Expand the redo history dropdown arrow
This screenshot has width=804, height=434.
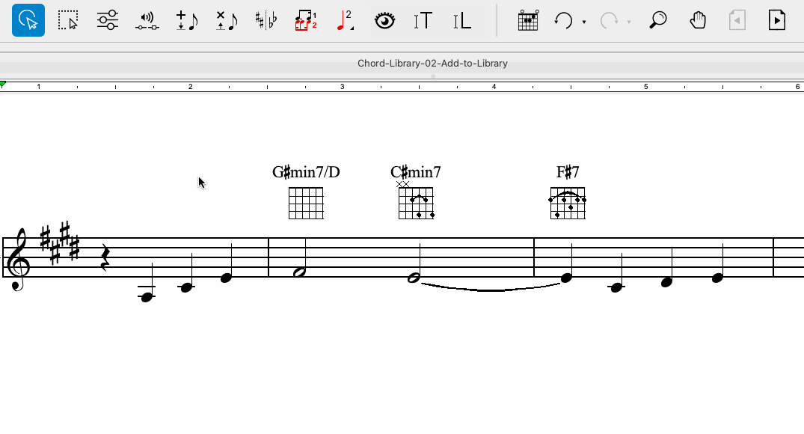(629, 22)
